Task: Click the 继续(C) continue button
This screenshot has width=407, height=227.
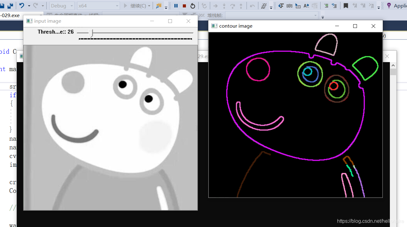Action: tap(135, 6)
